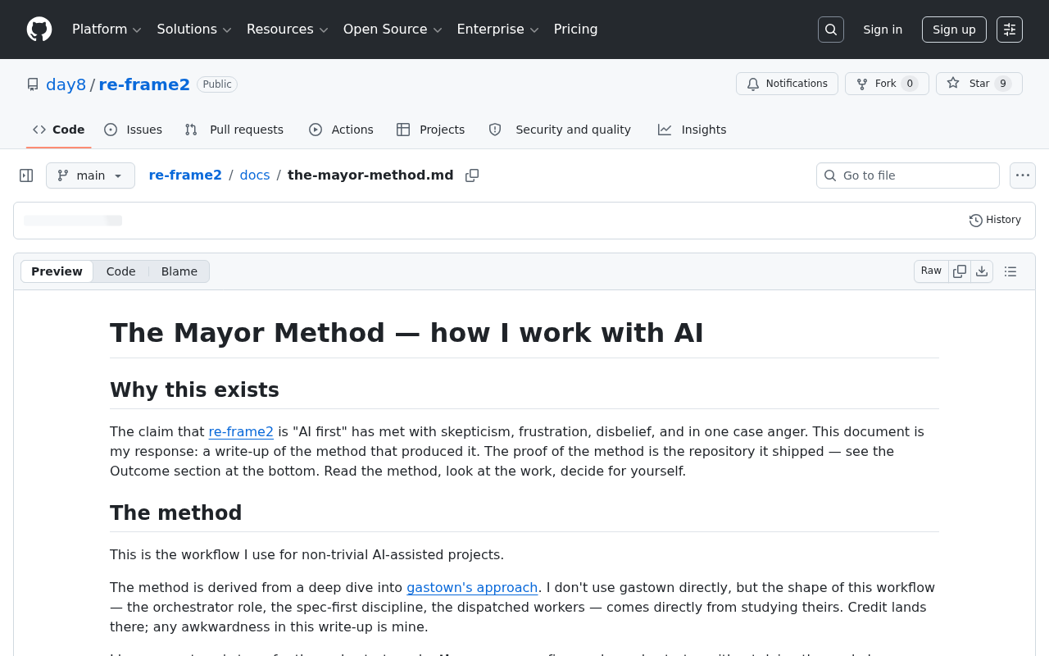Open the appearance settings icon beside Sign up
The width and height of the screenshot is (1049, 656).
(x=1010, y=30)
